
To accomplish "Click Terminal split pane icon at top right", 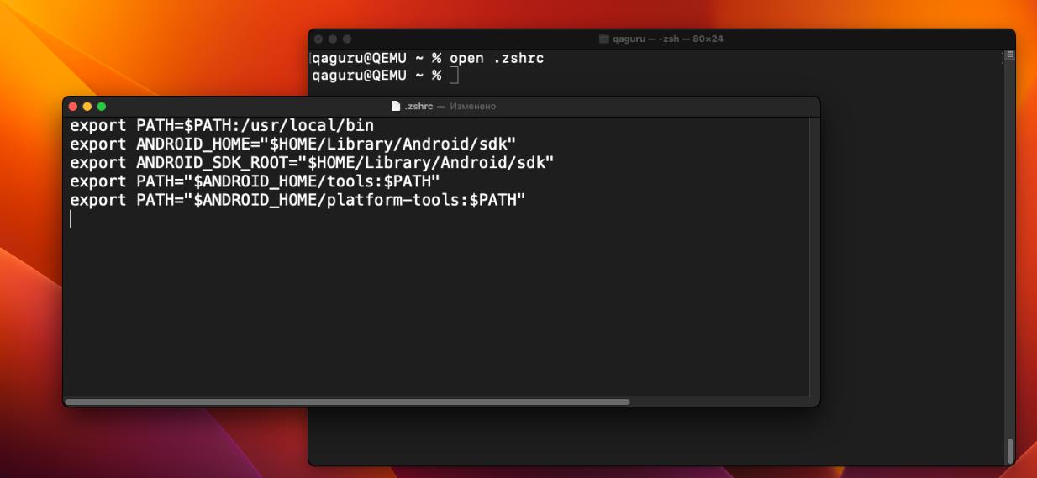I will pos(1010,55).
